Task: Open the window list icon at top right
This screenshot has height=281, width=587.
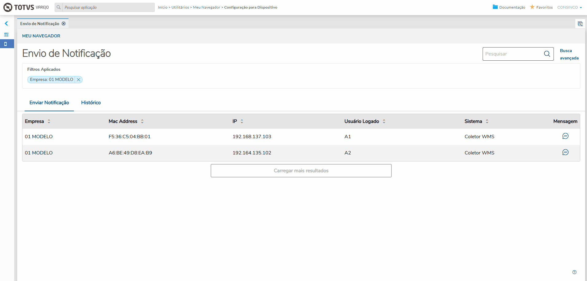Action: (580, 24)
